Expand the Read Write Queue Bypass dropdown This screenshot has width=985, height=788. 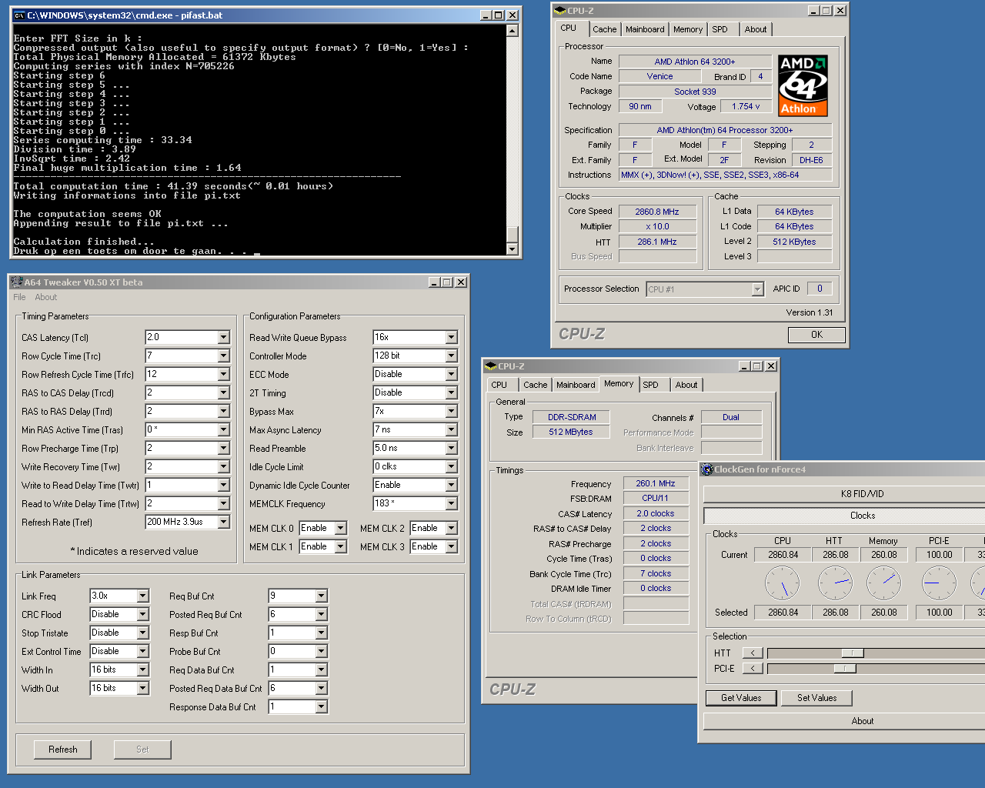point(451,337)
